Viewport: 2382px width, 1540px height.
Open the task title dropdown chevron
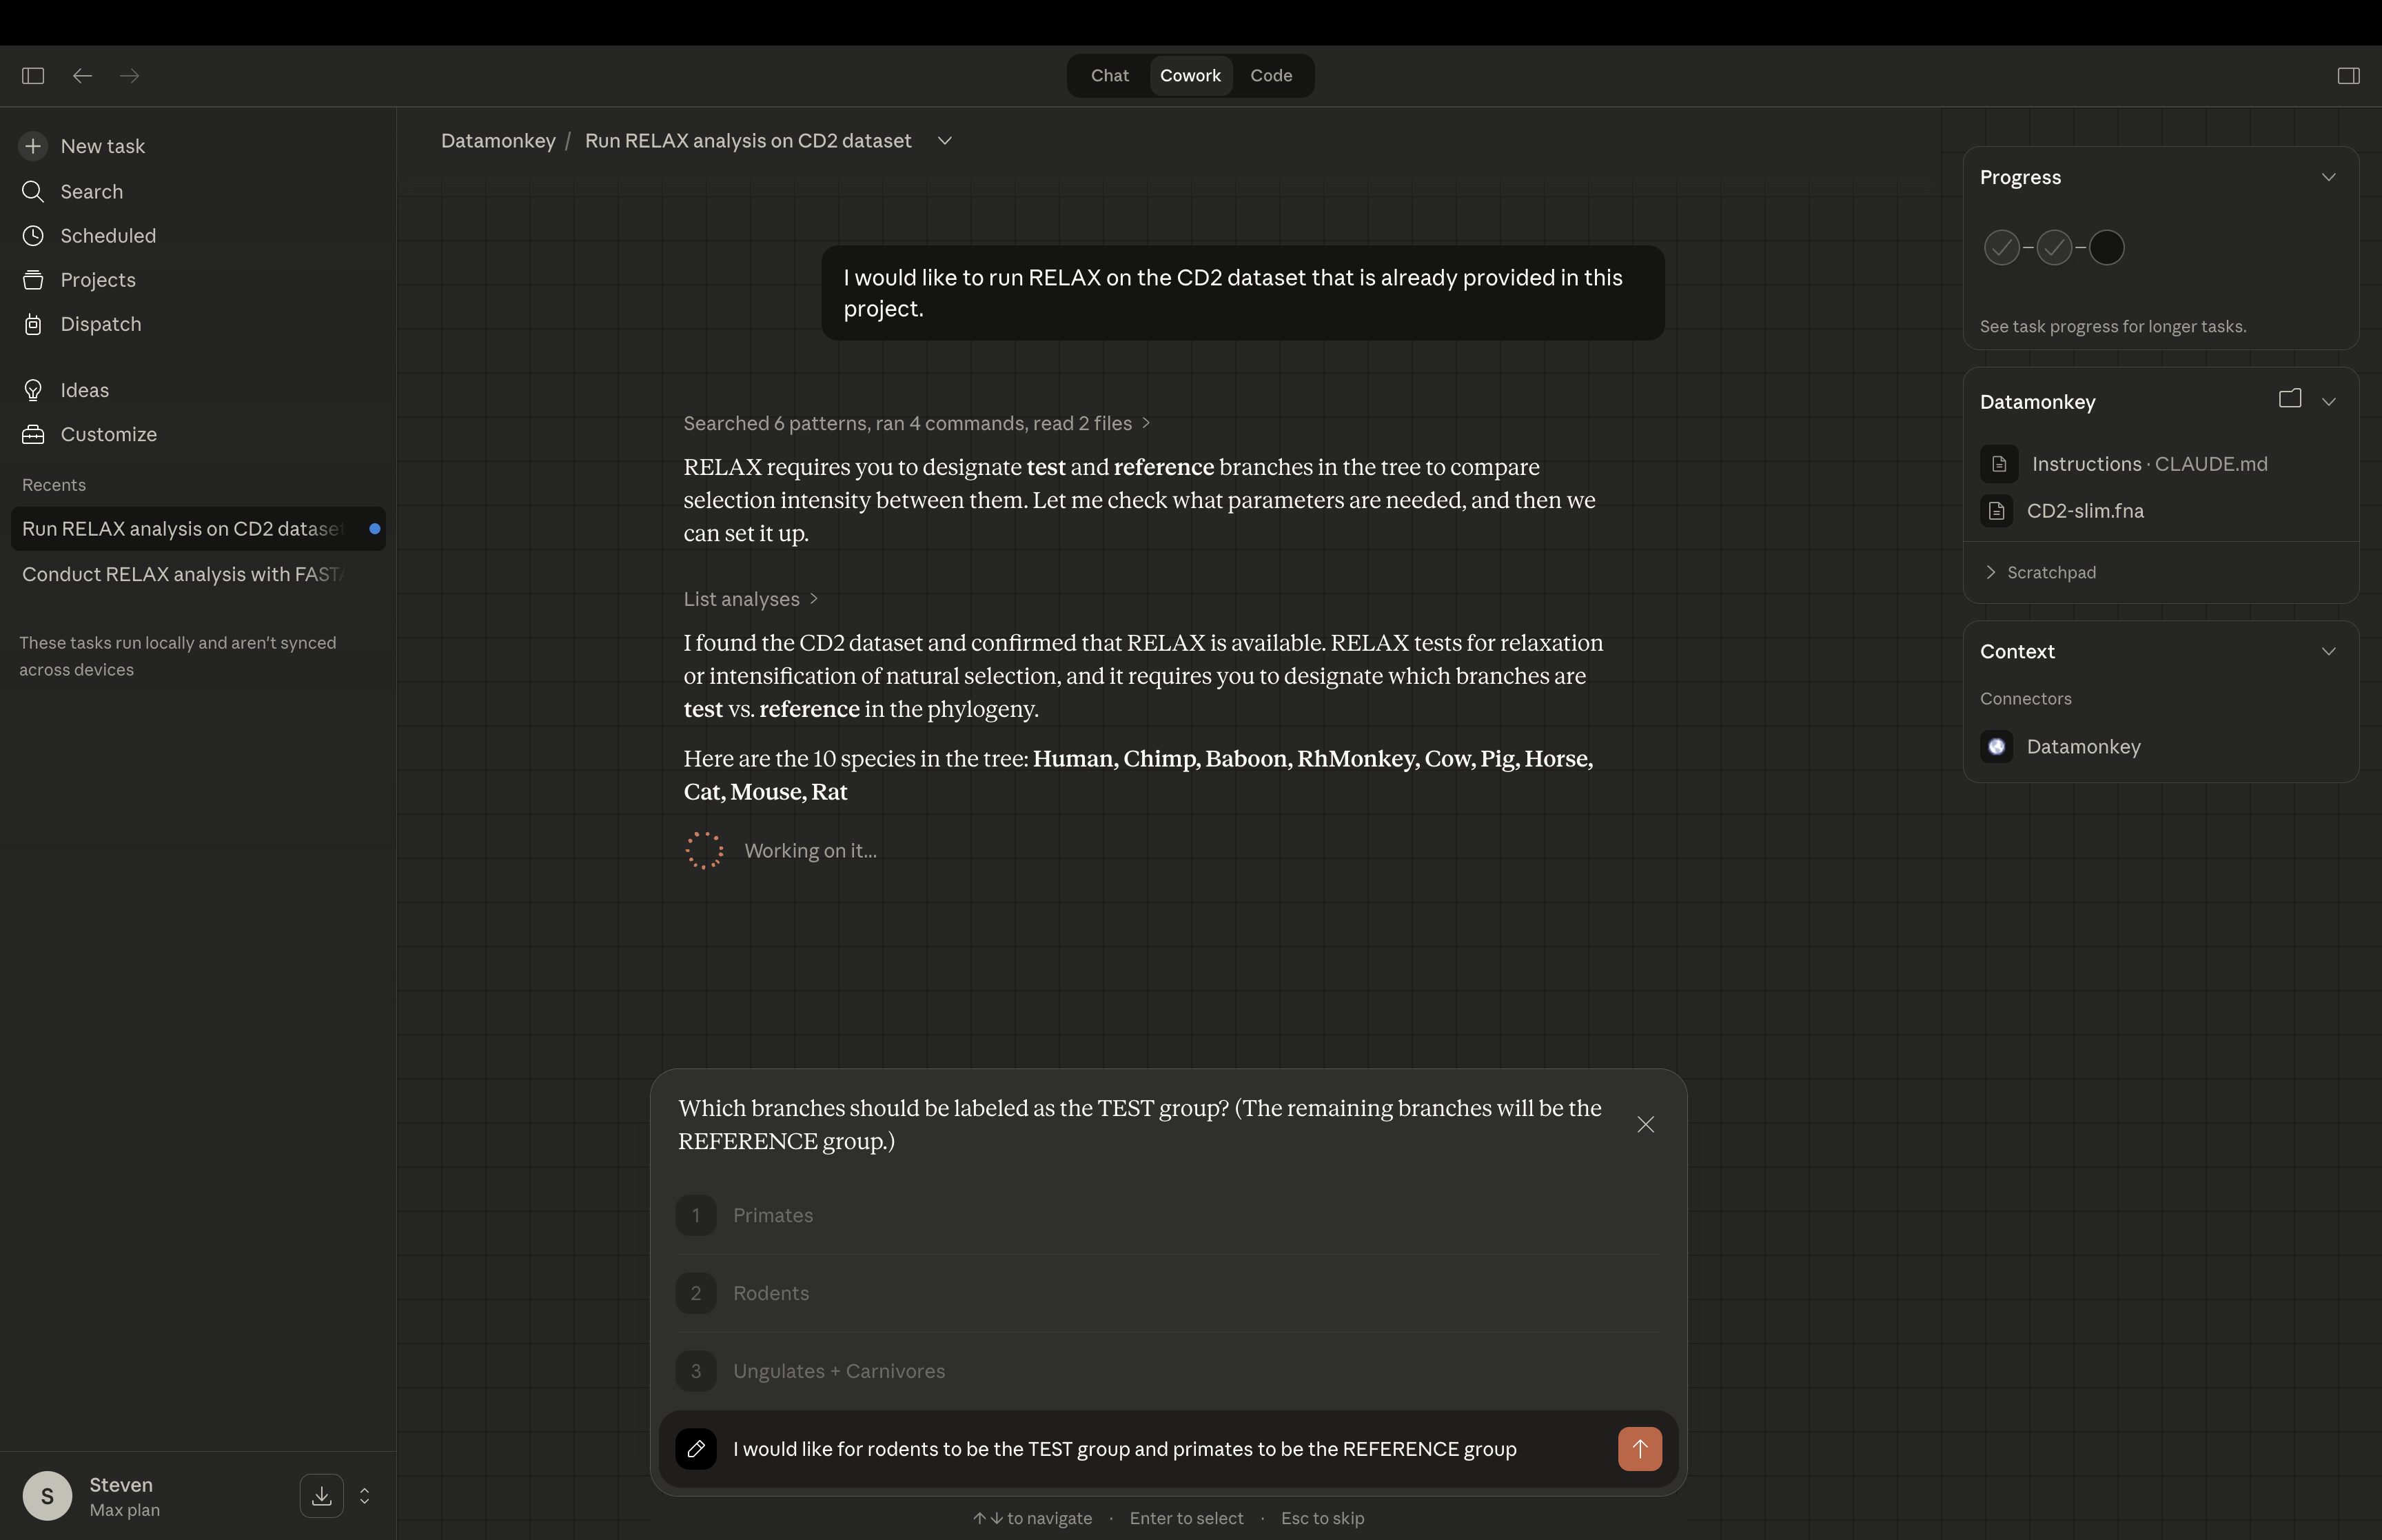[945, 141]
